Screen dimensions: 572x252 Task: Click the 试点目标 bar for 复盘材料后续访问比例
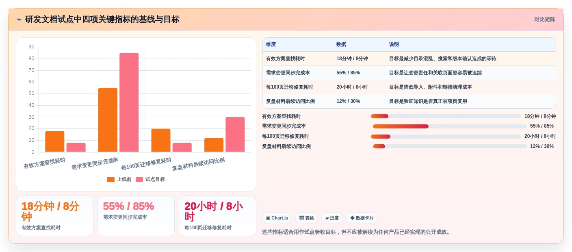(x=235, y=135)
